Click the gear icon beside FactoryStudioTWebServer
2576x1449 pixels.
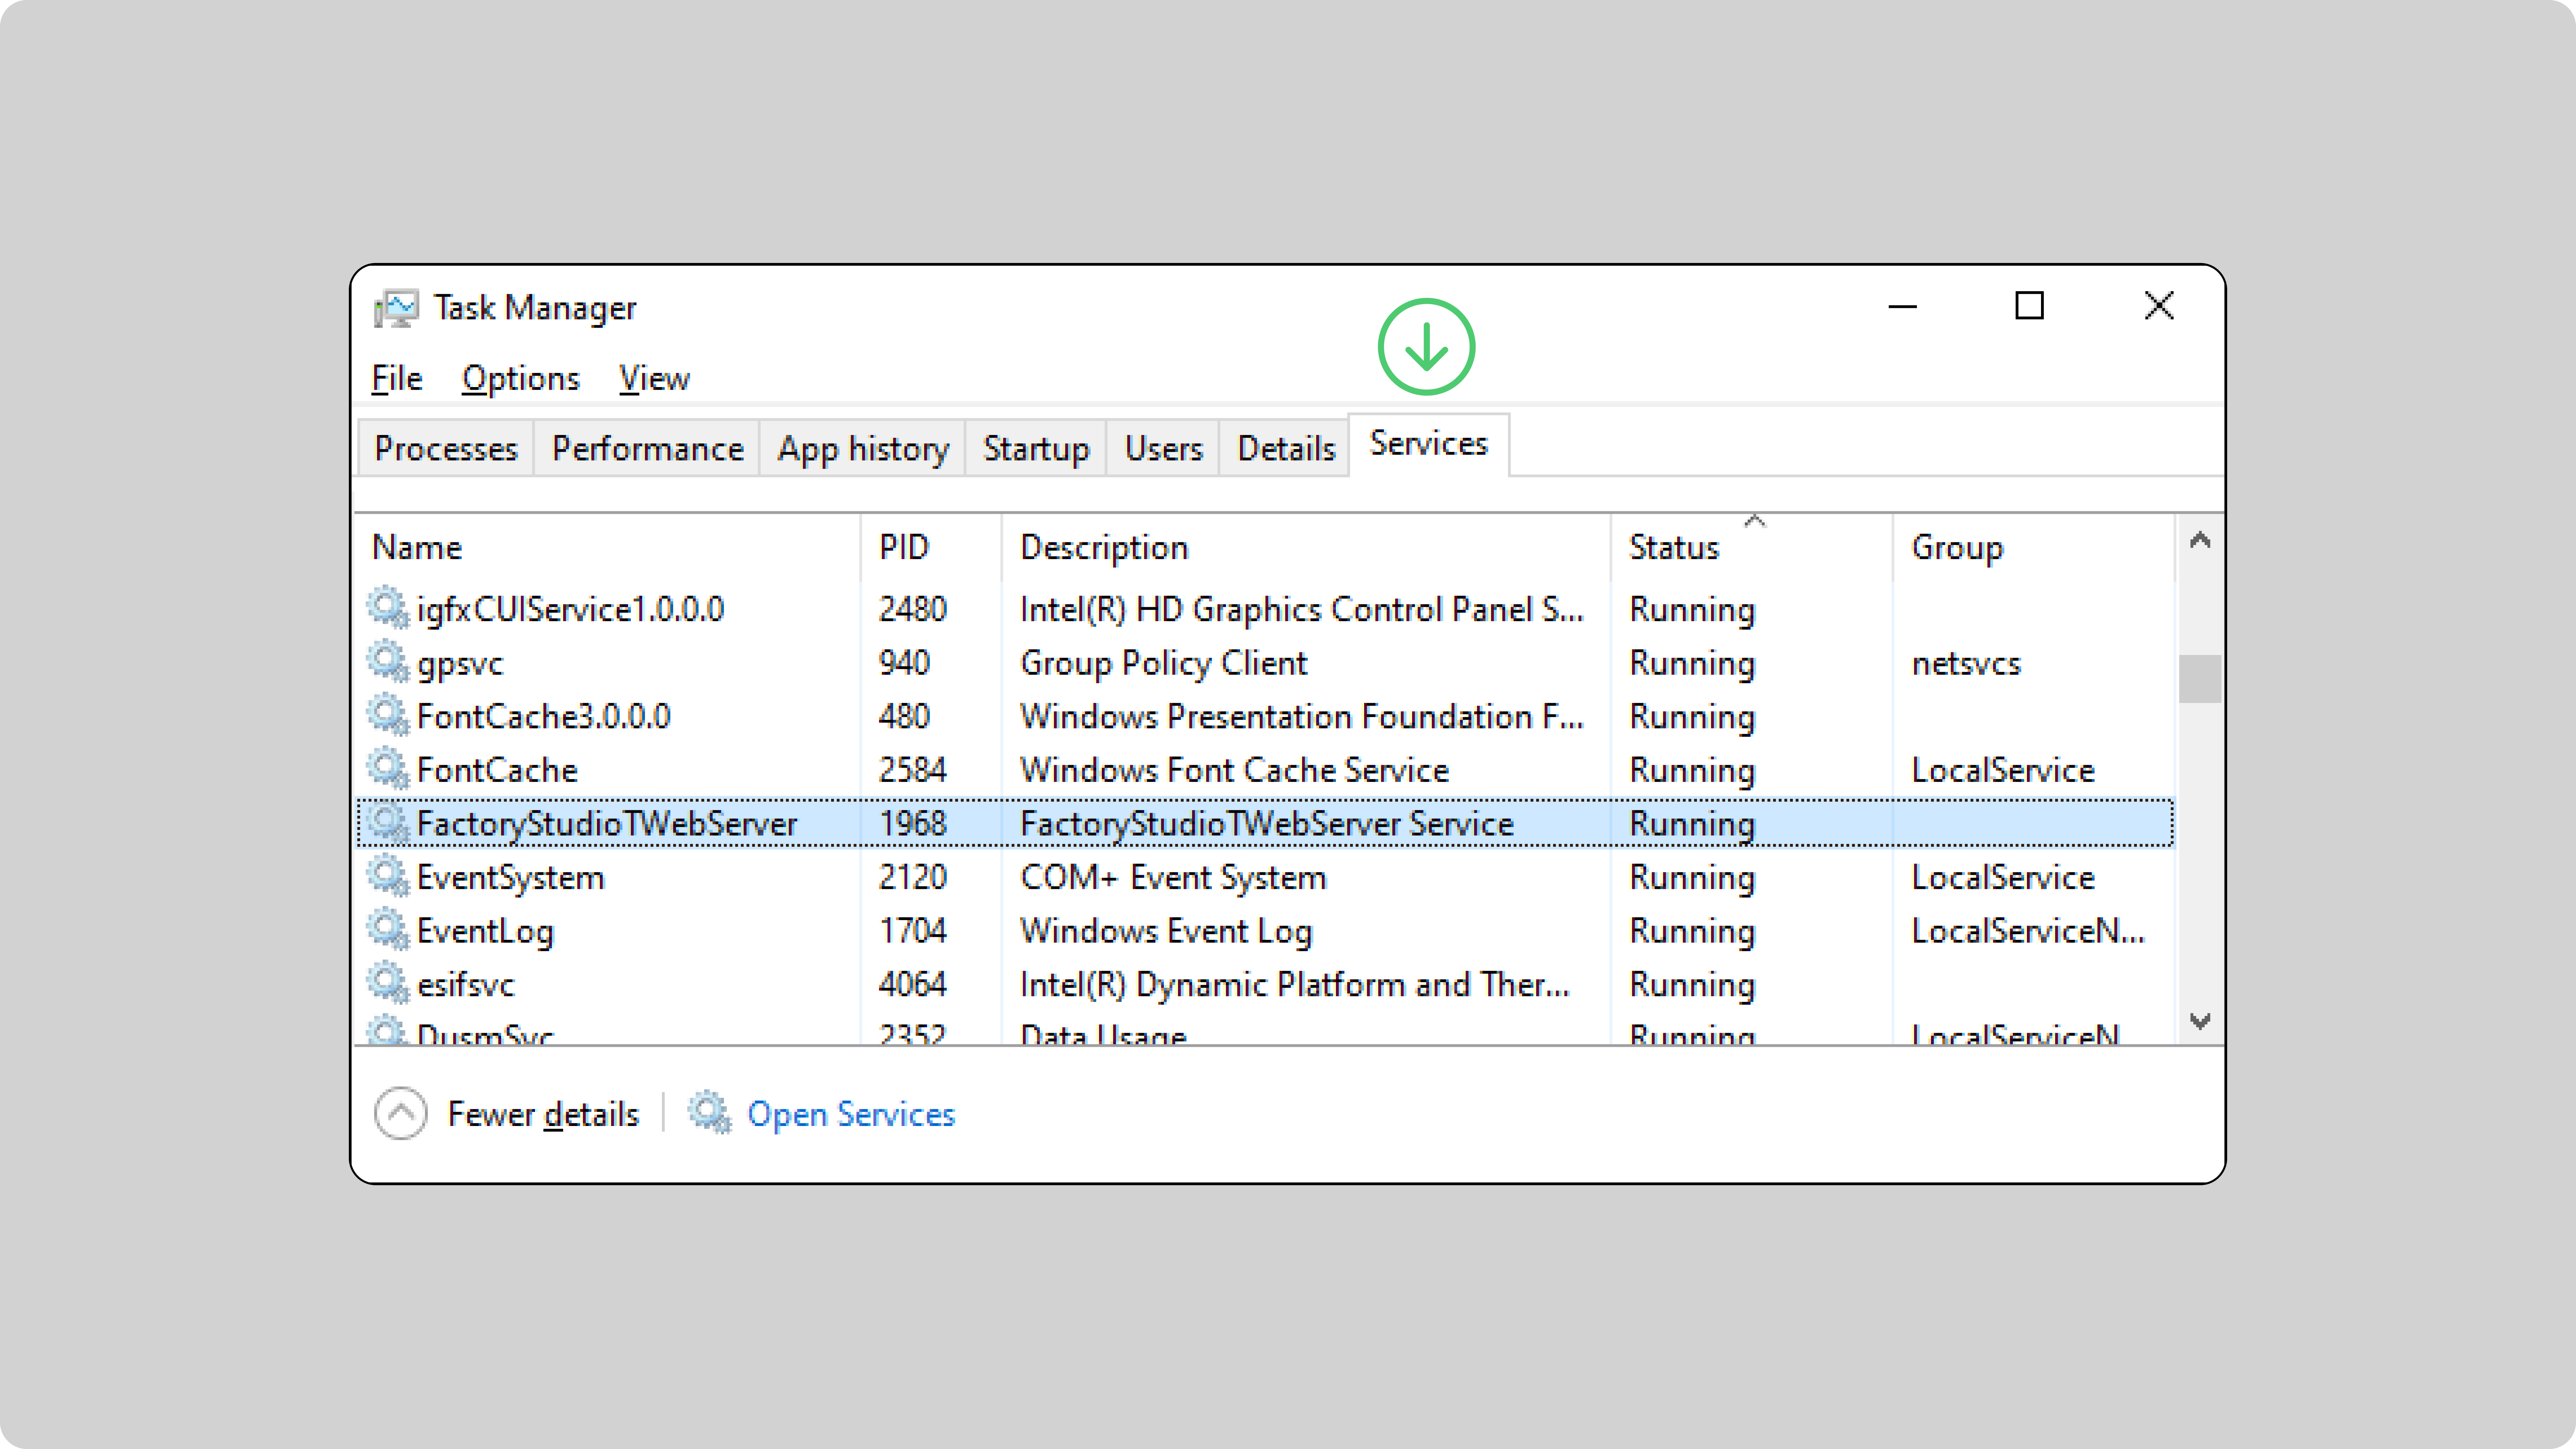coord(388,822)
